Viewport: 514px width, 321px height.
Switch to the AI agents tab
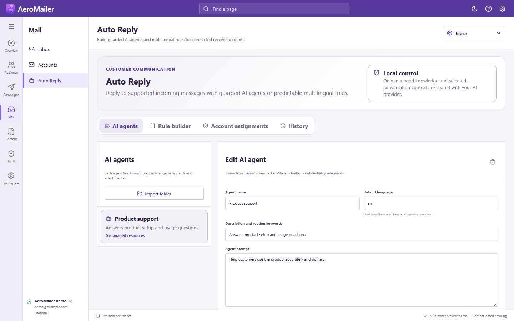point(121,126)
